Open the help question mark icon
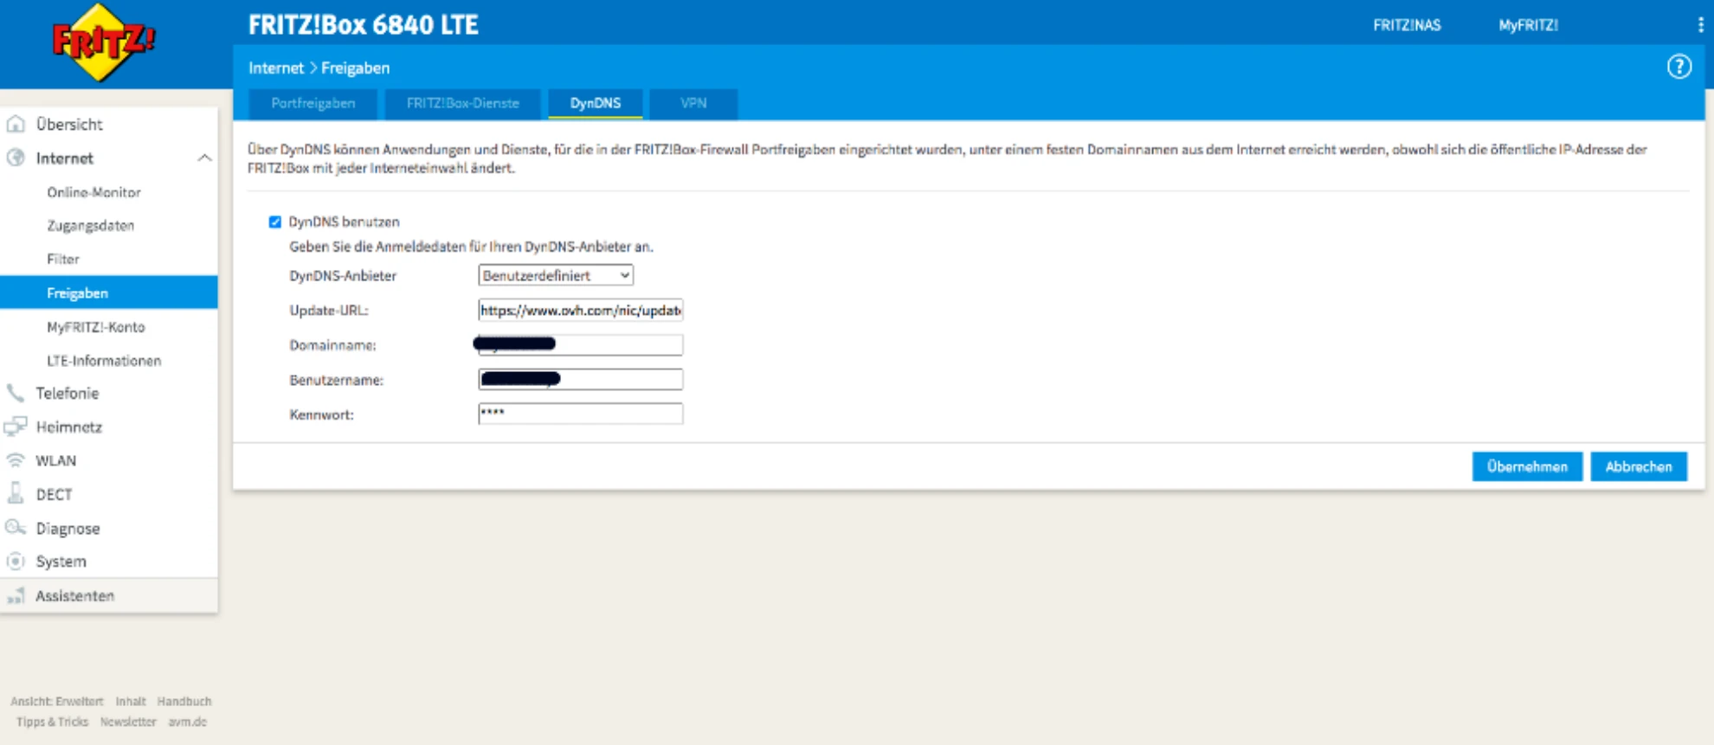The width and height of the screenshot is (1714, 745). pyautogui.click(x=1679, y=67)
